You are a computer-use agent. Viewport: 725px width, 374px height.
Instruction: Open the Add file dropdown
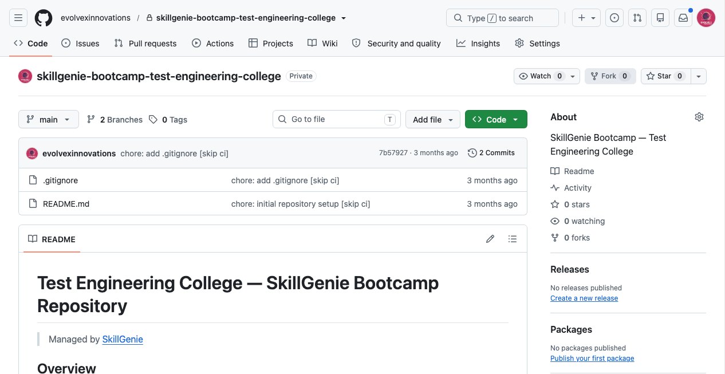[x=433, y=119]
